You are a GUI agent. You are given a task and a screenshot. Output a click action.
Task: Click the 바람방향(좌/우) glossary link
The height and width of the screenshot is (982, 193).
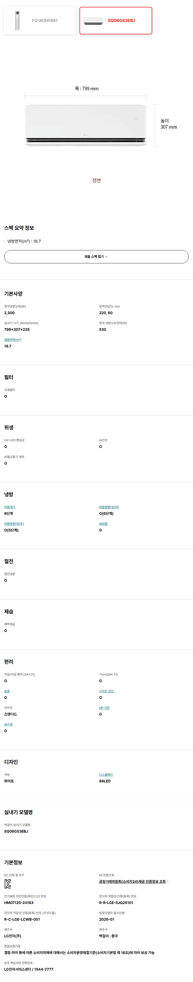coord(14,524)
